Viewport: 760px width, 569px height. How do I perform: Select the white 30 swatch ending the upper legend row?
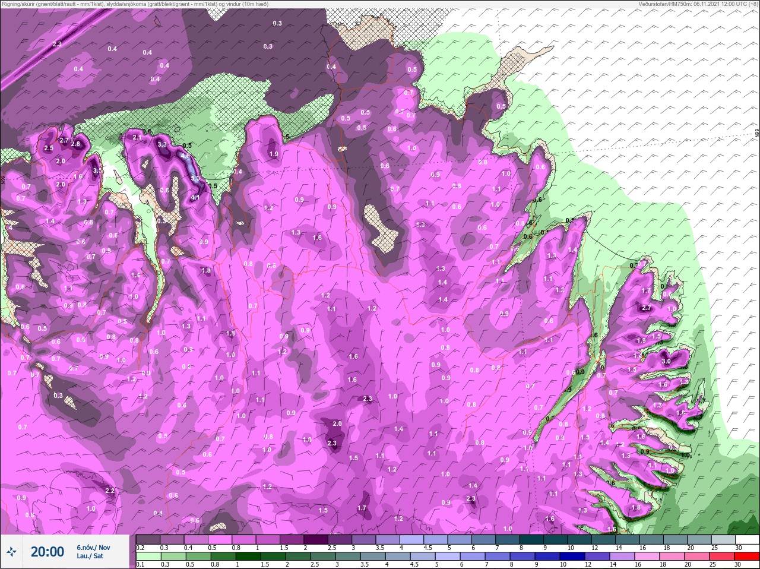[747, 539]
